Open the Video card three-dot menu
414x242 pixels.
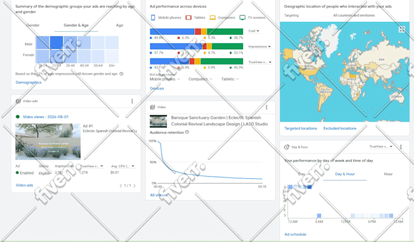(x=267, y=107)
